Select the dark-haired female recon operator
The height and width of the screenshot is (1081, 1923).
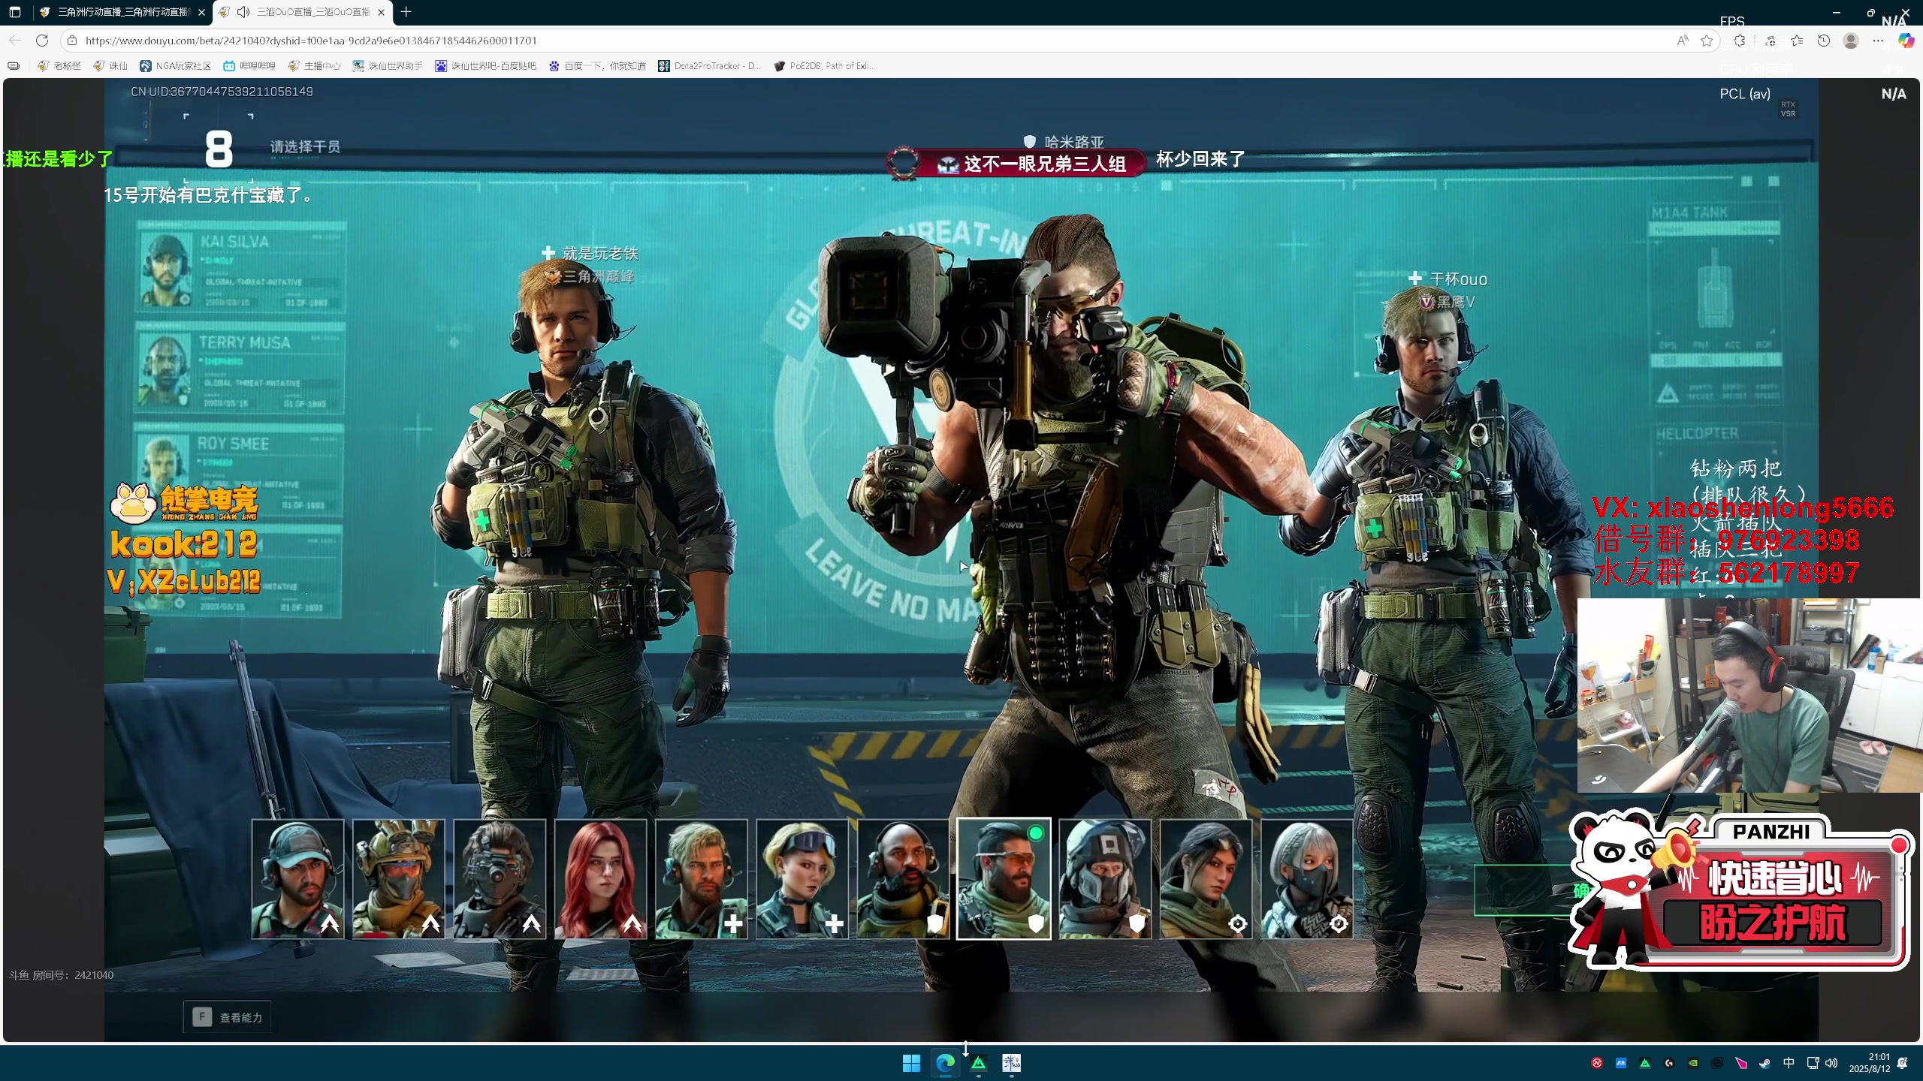click(1206, 879)
